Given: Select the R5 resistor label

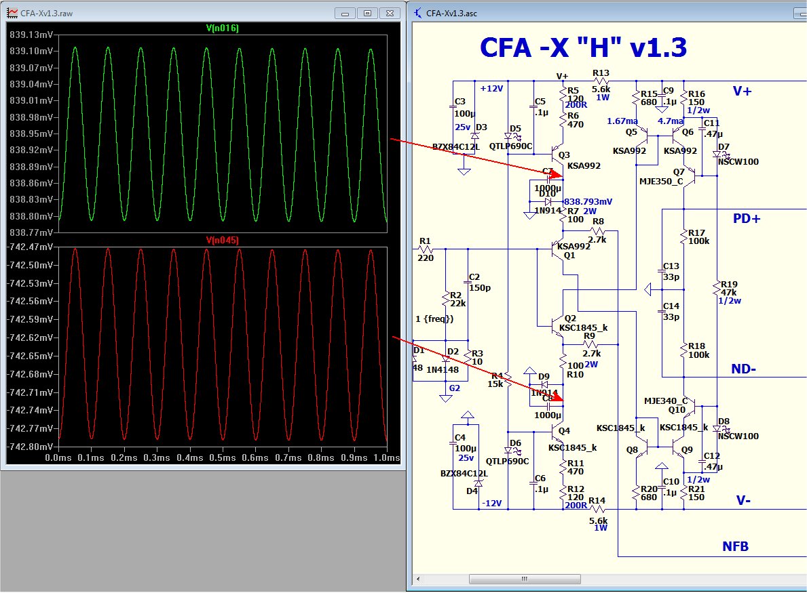Looking at the screenshot, I should tap(573, 90).
